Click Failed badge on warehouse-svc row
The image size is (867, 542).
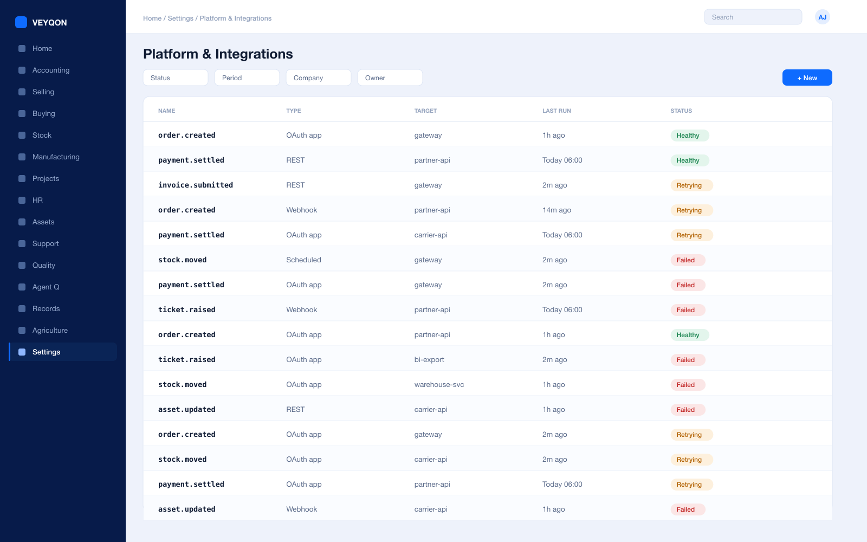click(x=688, y=385)
